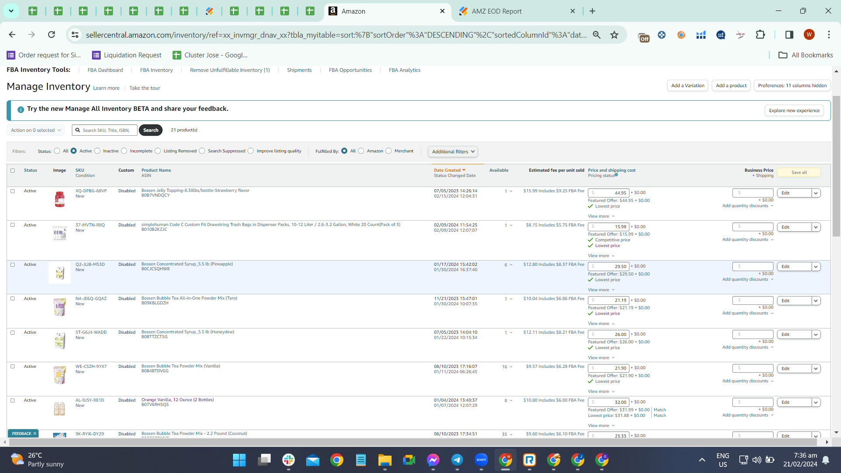Select the Listing Removed status filter
The image size is (841, 473).
click(x=158, y=151)
